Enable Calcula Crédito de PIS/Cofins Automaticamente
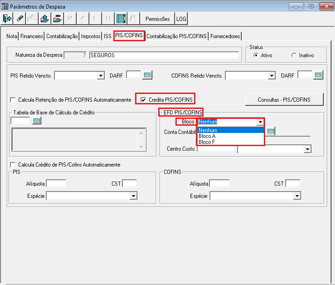Viewport: 335px width, 285px height. click(13, 165)
